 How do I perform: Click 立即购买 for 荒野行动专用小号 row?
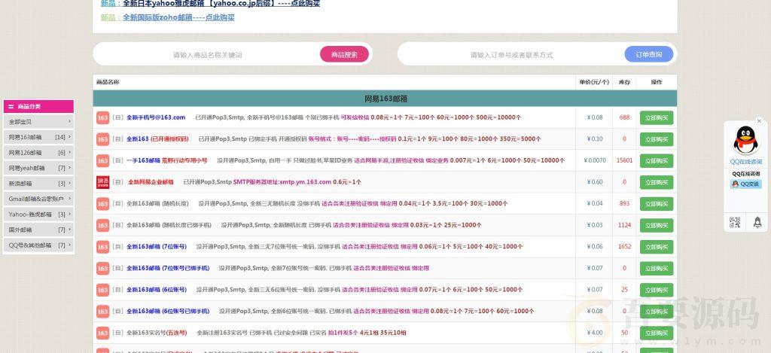tap(657, 161)
